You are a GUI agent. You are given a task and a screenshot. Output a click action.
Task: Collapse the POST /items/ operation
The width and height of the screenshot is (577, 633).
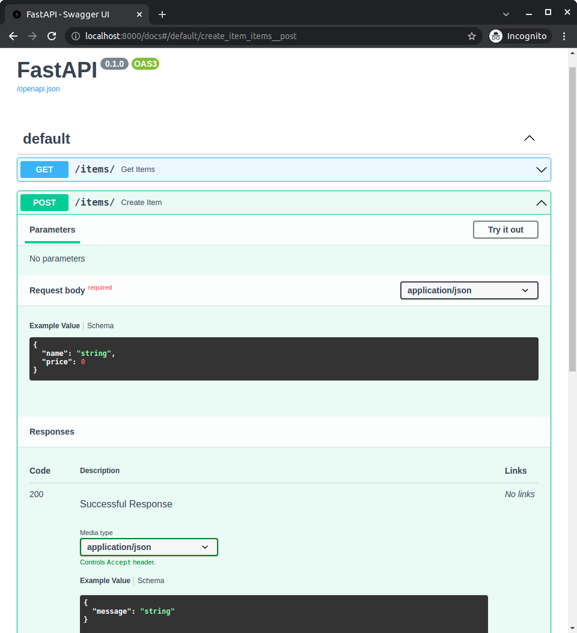(541, 203)
